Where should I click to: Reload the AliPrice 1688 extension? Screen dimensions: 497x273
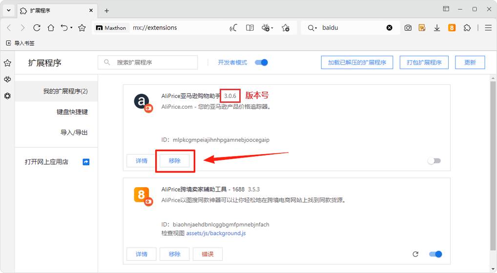pos(415,254)
